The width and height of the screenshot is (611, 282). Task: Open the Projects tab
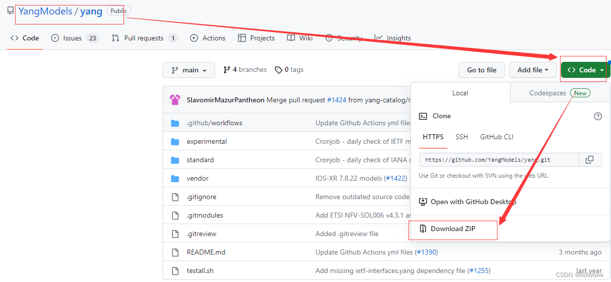pyautogui.click(x=256, y=38)
